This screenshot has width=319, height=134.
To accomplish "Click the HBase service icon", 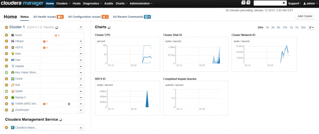I will [x=12, y=41].
